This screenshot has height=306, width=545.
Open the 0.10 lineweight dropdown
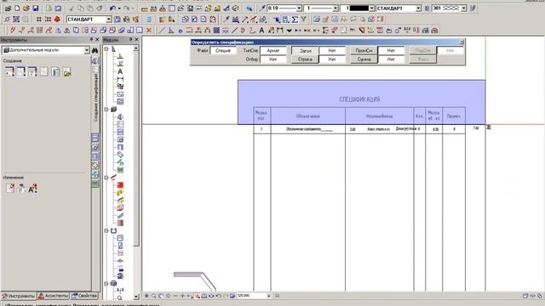299,8
